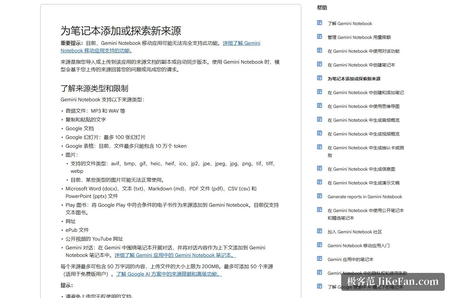Click the document icon next to 创建笔记本
The image size is (452, 298).
(320, 64)
